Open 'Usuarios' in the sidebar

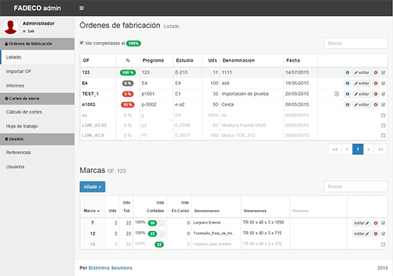coord(37,166)
